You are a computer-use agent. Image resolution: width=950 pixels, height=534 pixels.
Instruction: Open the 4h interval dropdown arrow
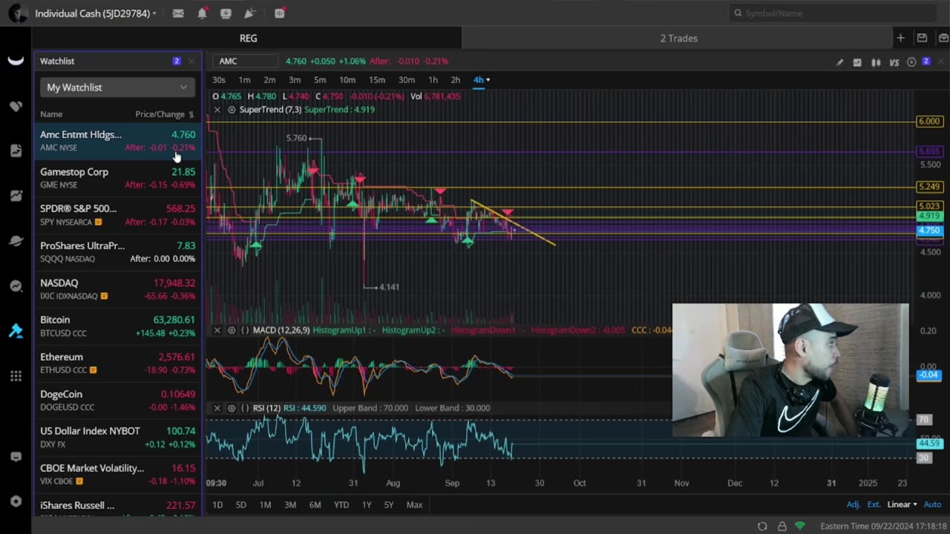click(x=488, y=80)
